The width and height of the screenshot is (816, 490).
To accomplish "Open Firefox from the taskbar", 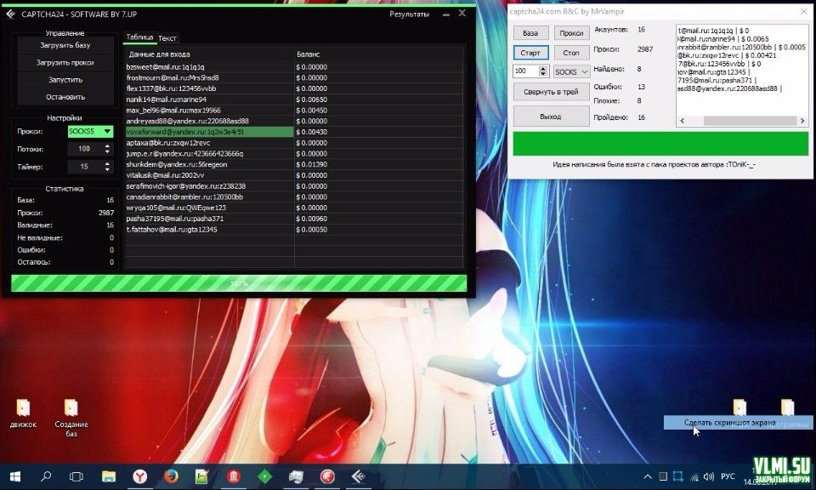I will point(171,476).
